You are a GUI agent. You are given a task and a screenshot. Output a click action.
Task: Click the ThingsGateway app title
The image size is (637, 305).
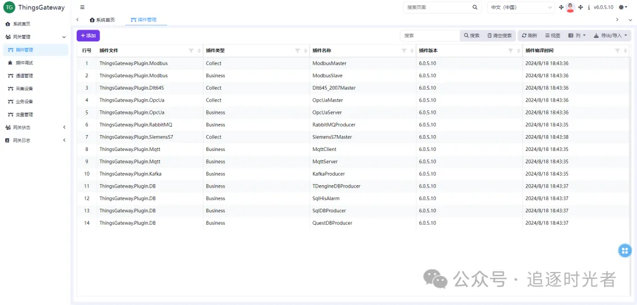[x=41, y=7]
